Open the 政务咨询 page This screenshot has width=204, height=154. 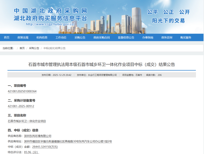pos(167,37)
